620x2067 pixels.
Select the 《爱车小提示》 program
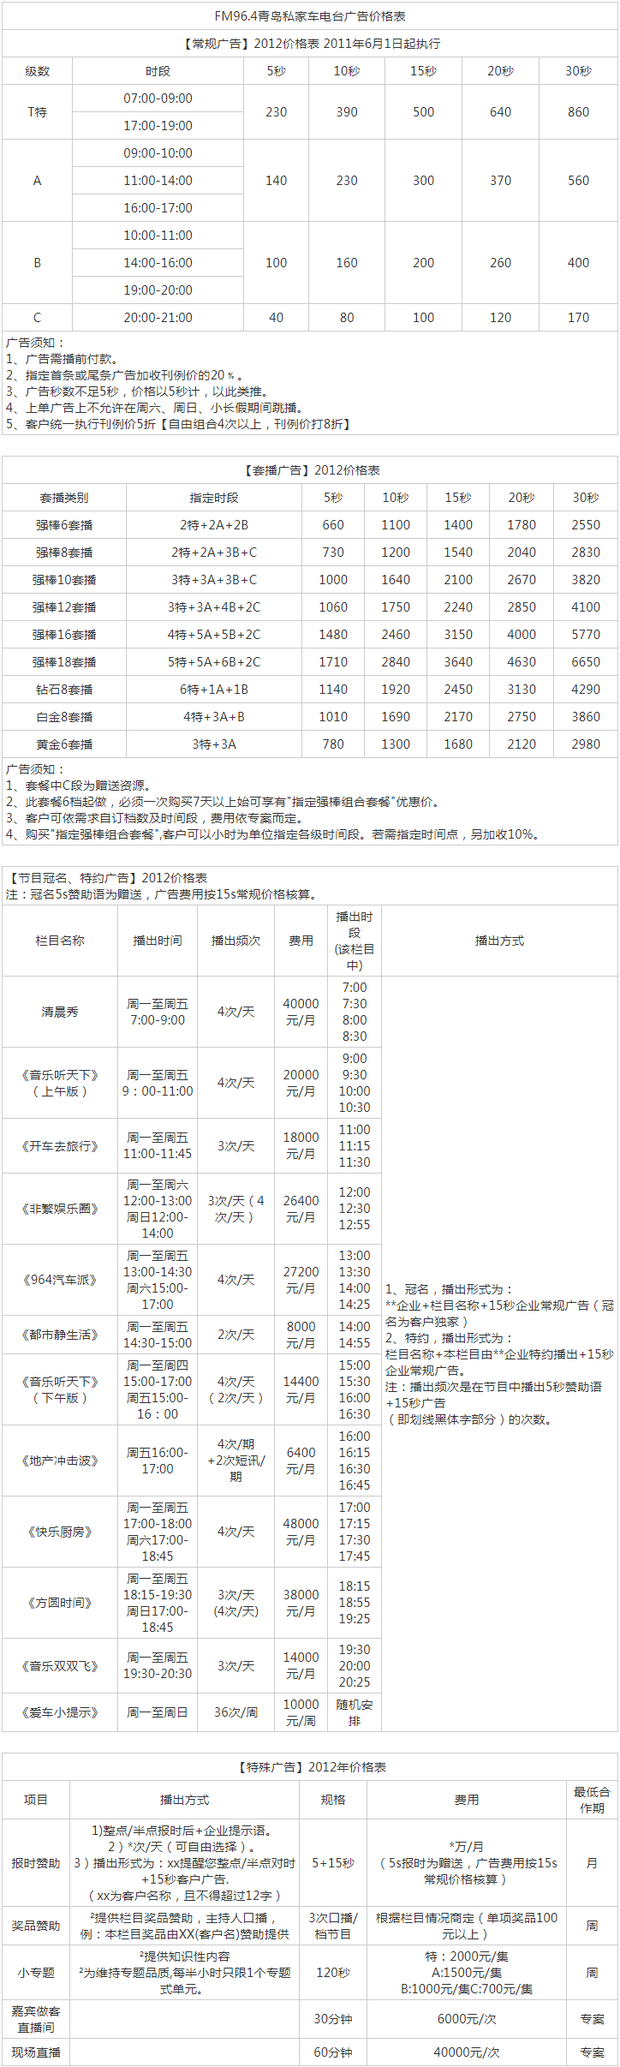(60, 1712)
